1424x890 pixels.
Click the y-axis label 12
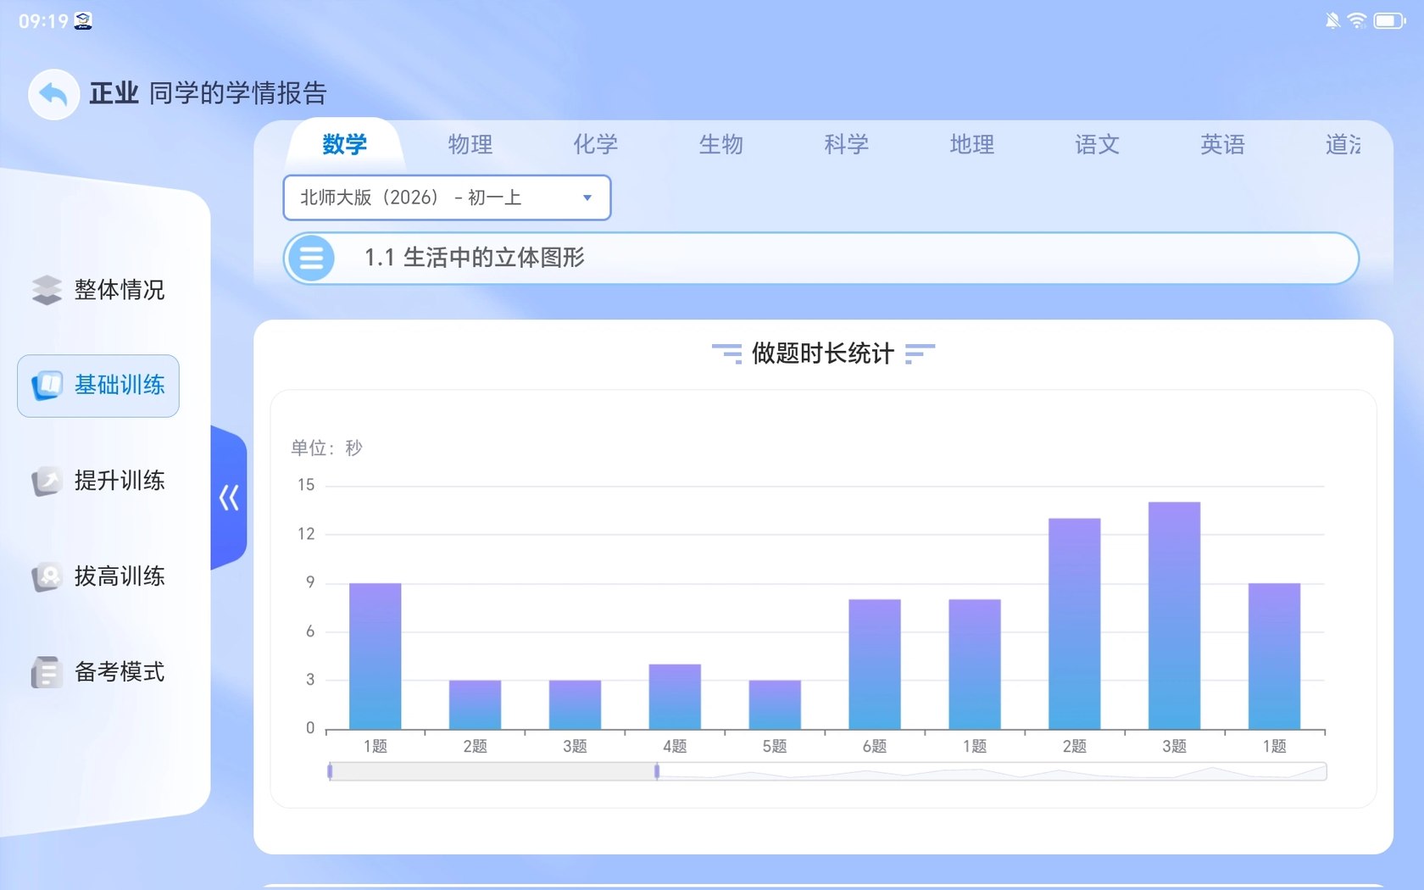(306, 534)
